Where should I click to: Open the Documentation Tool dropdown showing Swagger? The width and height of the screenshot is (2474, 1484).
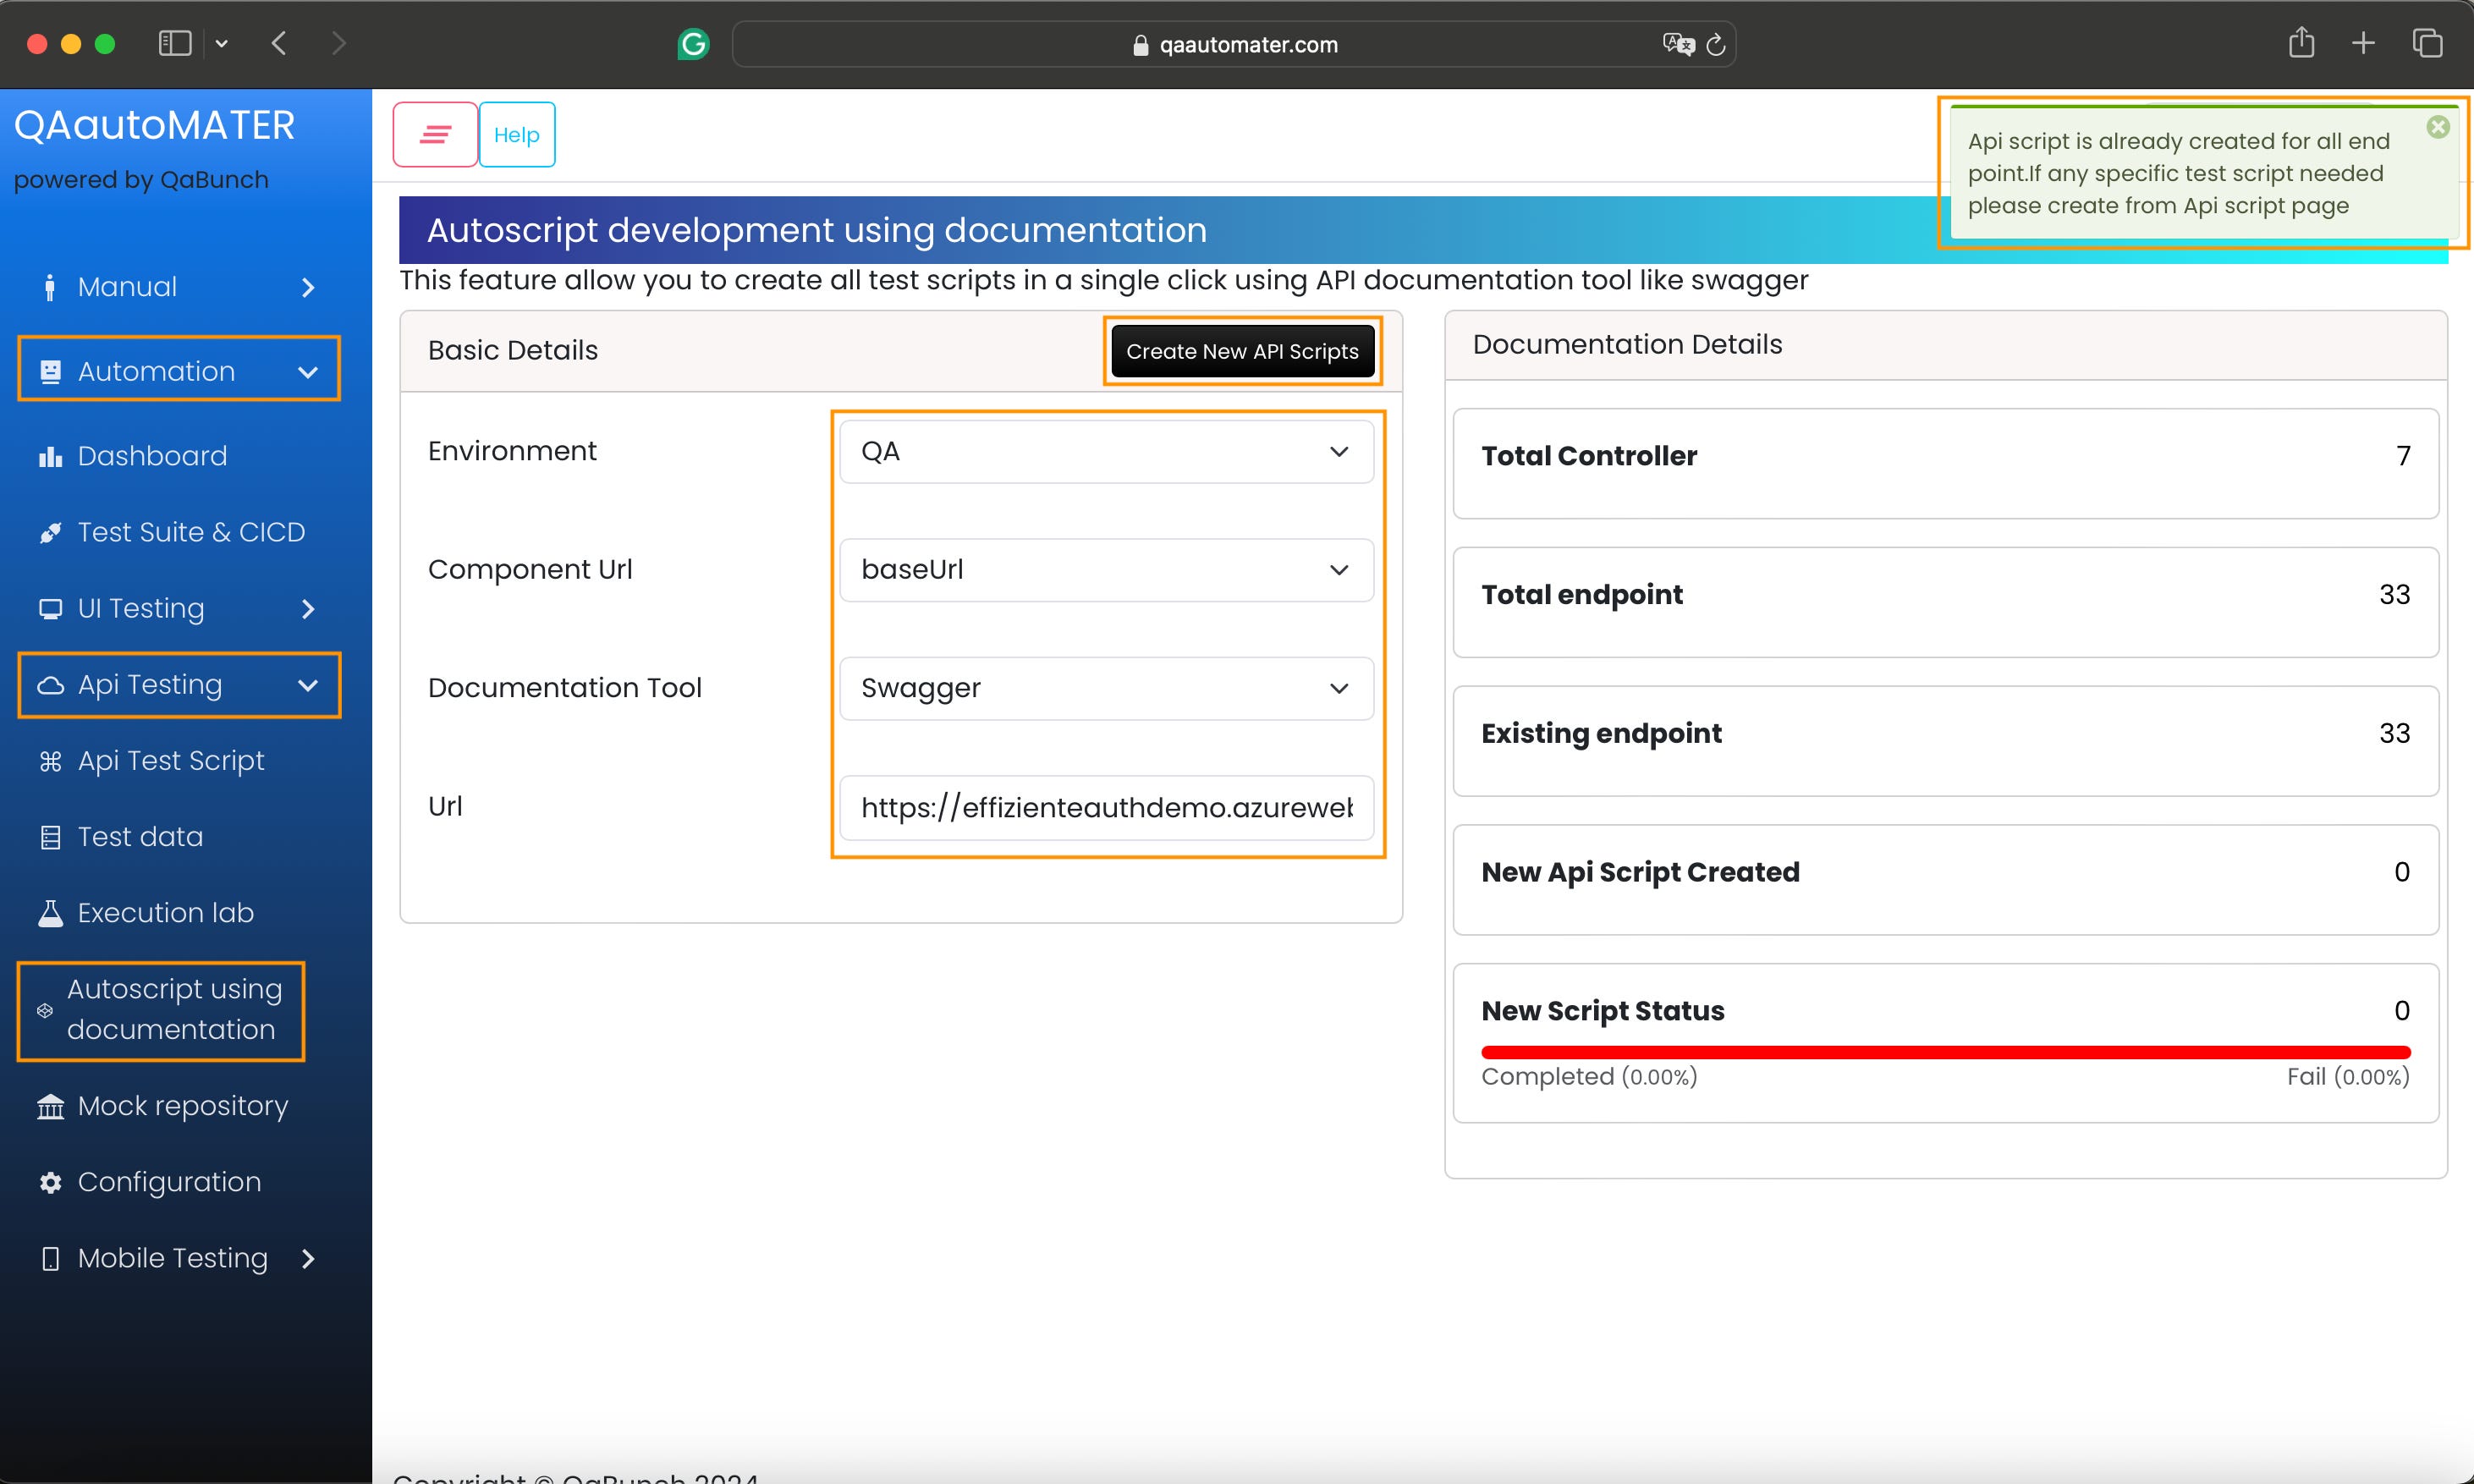[x=1106, y=688]
